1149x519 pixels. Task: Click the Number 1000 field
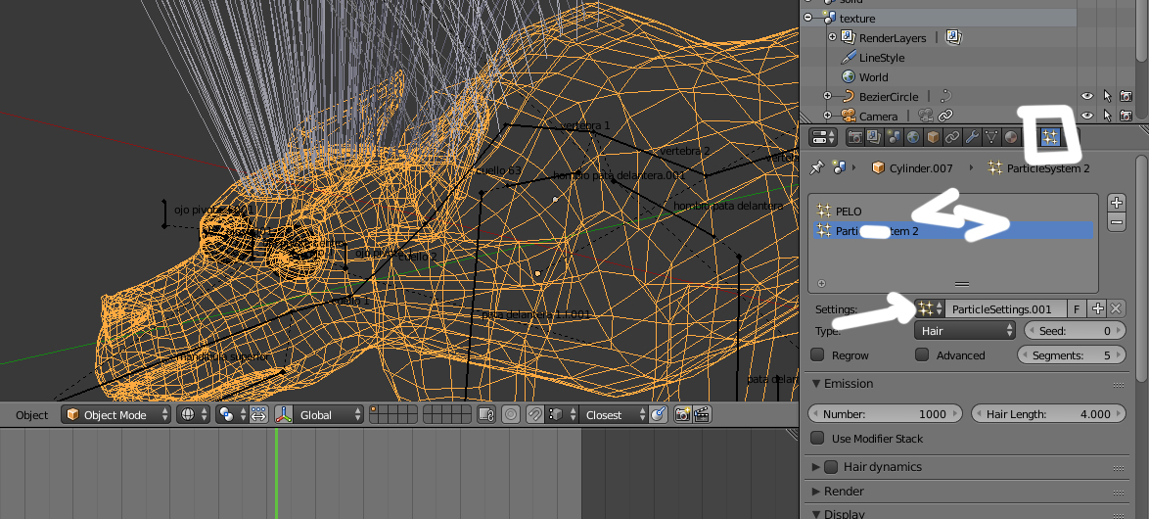click(x=887, y=414)
